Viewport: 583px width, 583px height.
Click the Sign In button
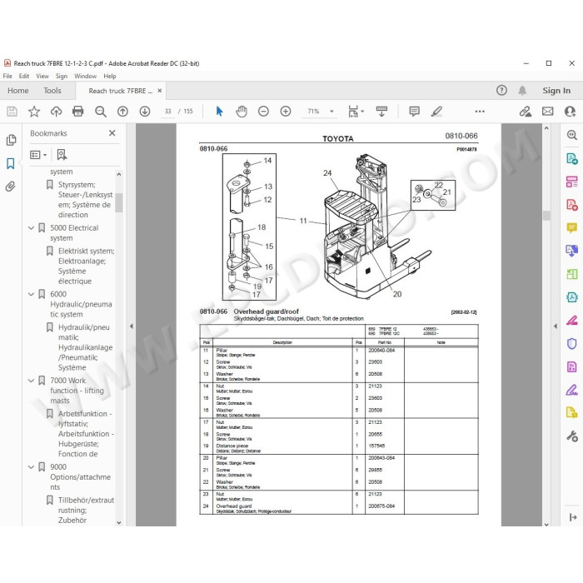556,90
